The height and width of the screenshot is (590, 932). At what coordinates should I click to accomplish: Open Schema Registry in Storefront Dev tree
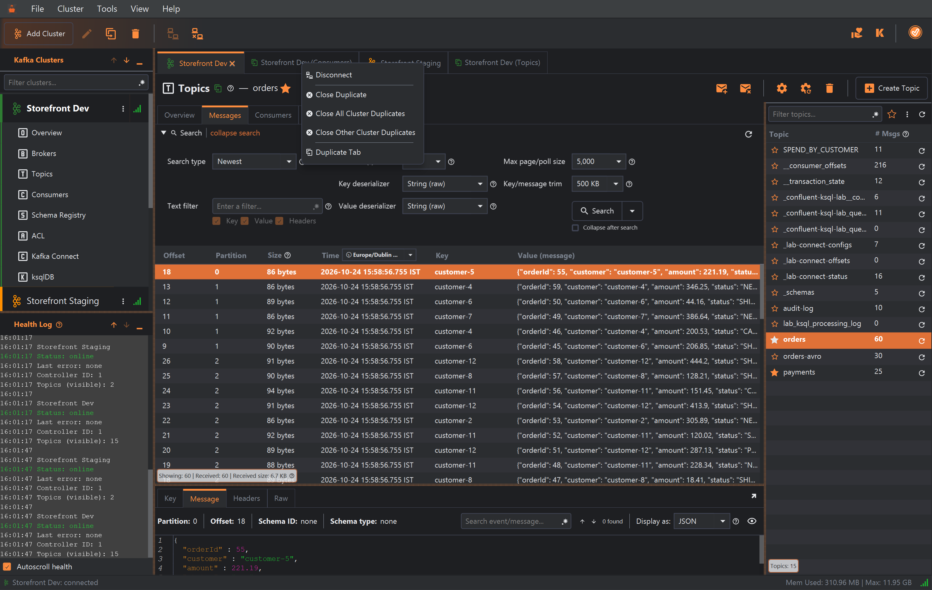tap(58, 215)
